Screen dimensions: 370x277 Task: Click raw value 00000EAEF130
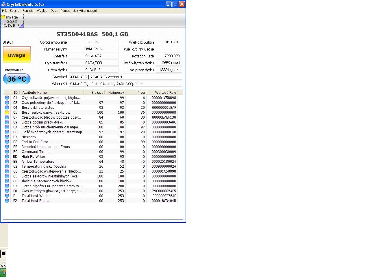164,117
